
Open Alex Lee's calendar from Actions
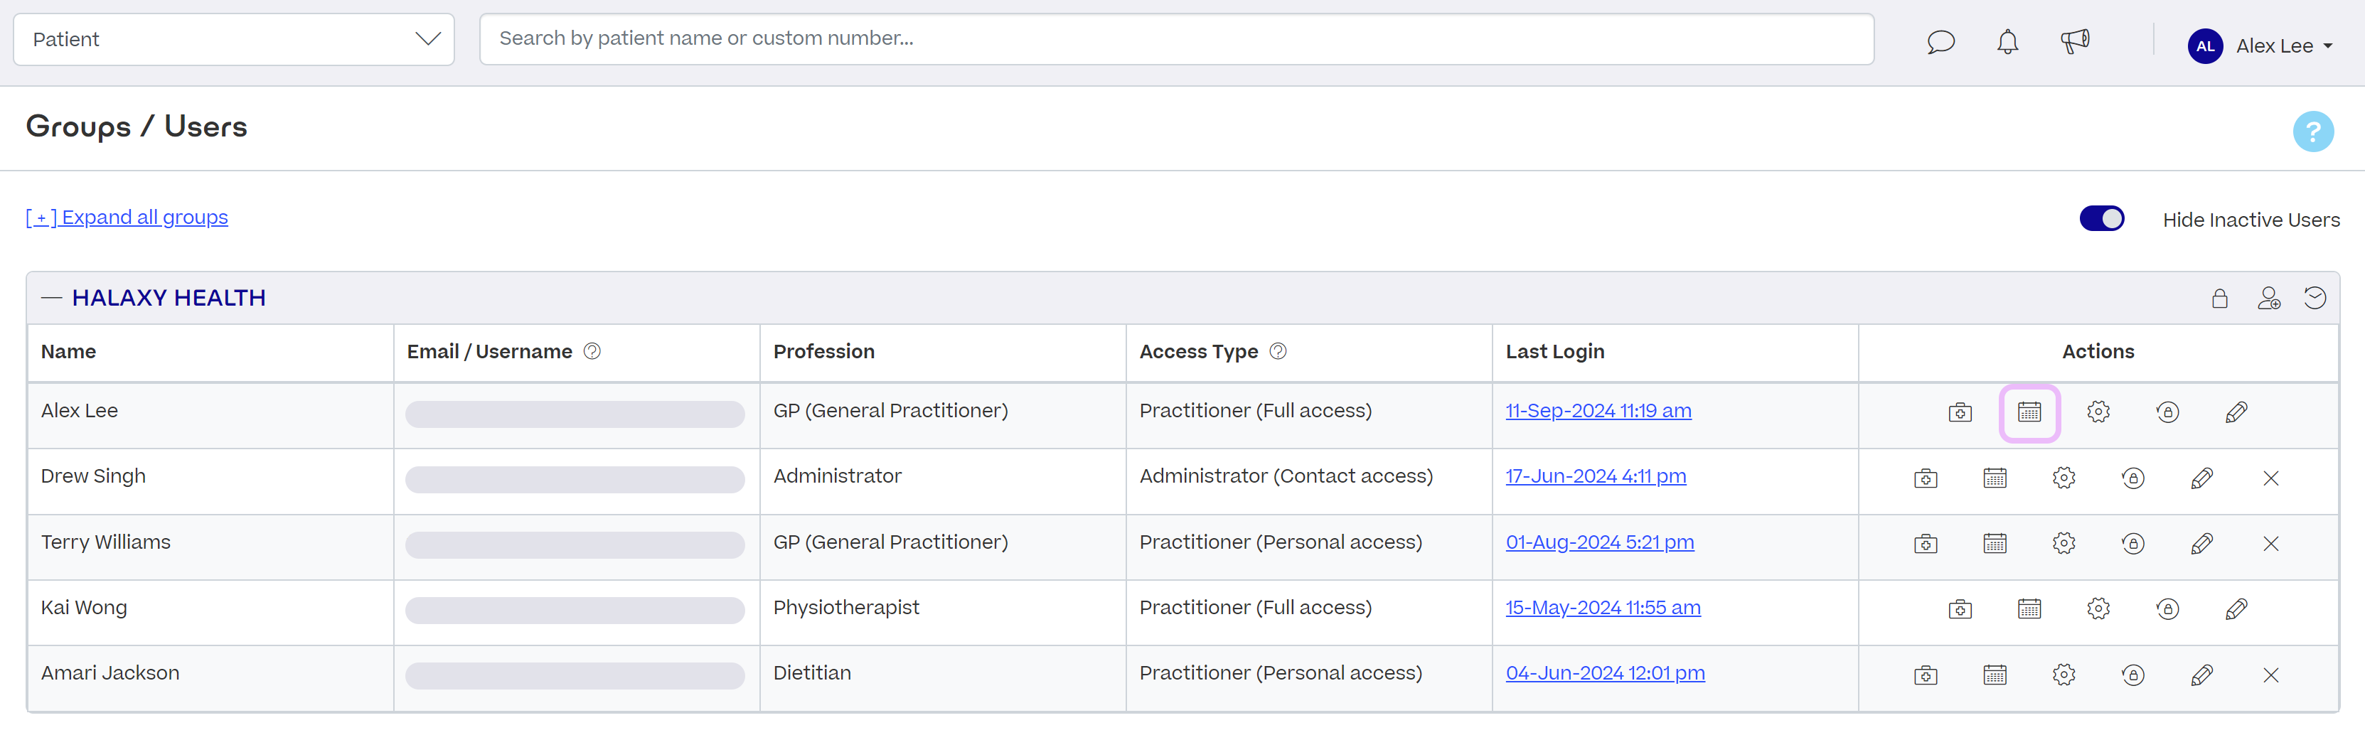[x=2029, y=412]
